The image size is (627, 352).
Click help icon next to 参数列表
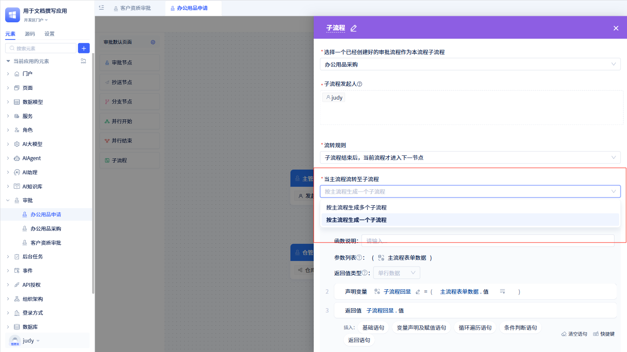click(x=359, y=258)
